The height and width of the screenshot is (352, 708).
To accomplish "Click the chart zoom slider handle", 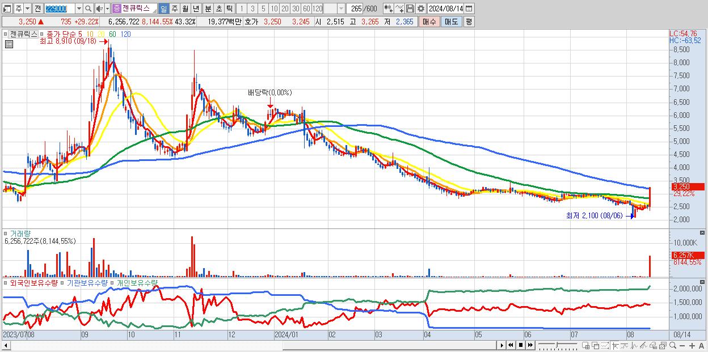I will 557,345.
